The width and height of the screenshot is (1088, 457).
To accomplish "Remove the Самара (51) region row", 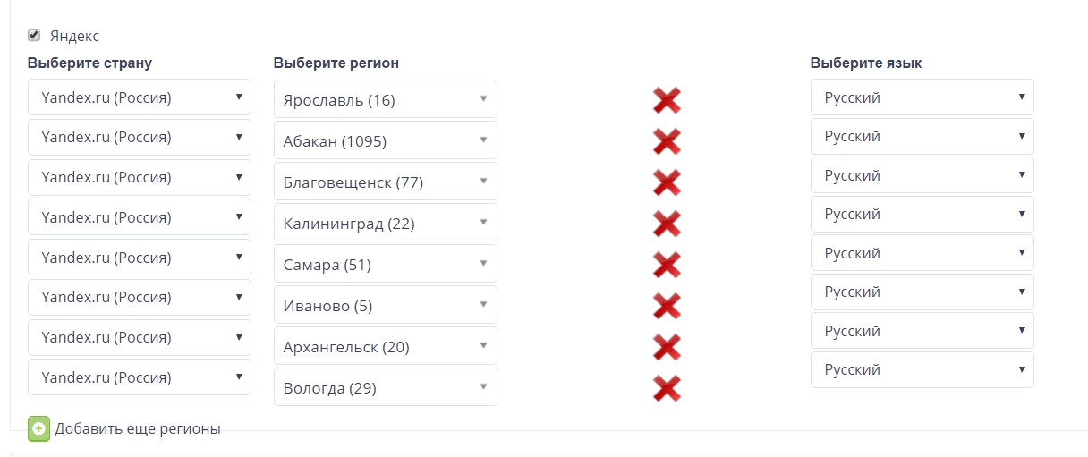I will point(667,265).
